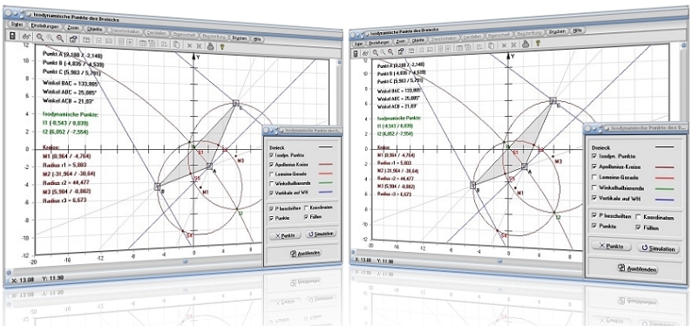Enable Koordinaten checkbox in left panel
The height and width of the screenshot is (326, 692).
tap(306, 207)
